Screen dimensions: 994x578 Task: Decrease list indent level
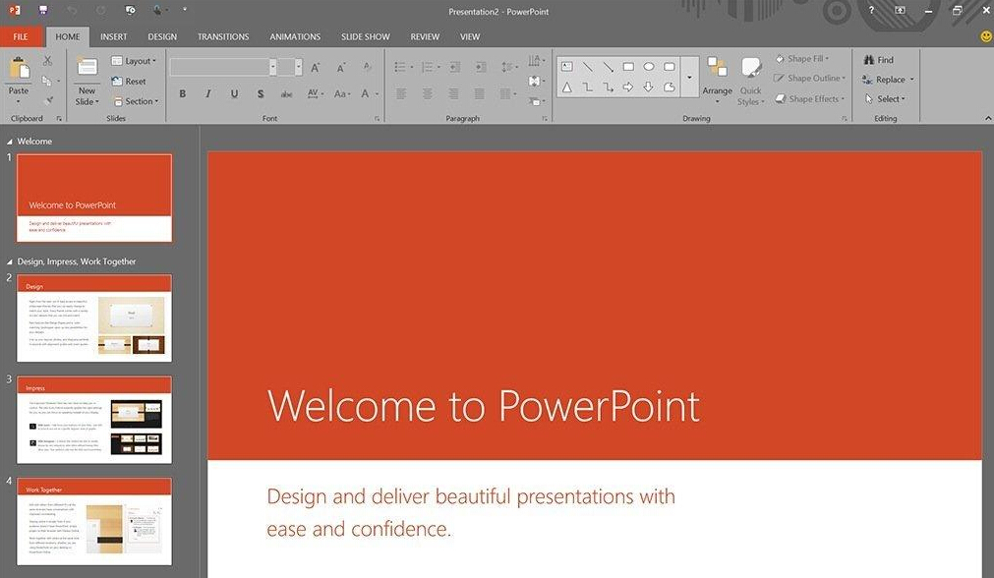tap(455, 67)
